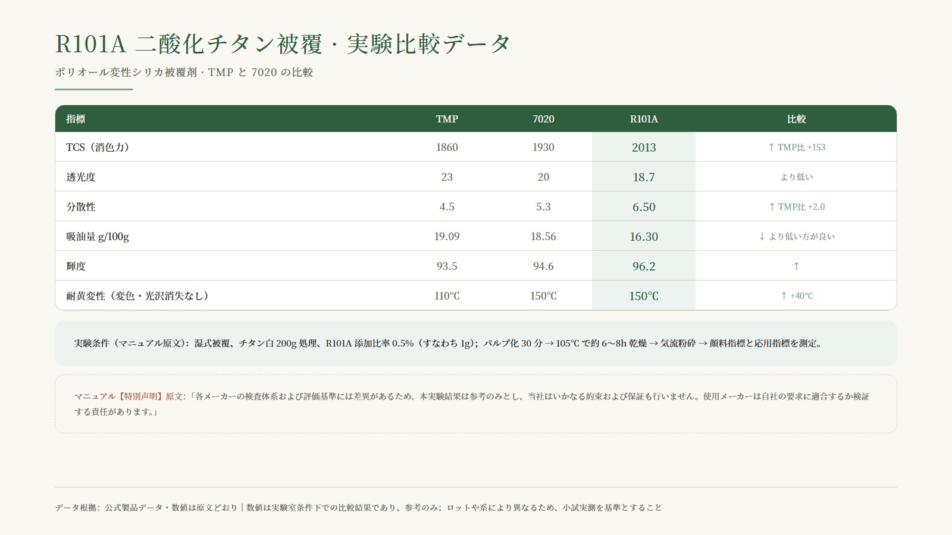Click the 'マニュアル【特別声明】原文' label
The image size is (952, 535).
(130, 396)
